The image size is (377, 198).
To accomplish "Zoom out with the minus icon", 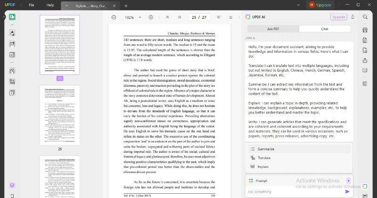I will click(114, 17).
